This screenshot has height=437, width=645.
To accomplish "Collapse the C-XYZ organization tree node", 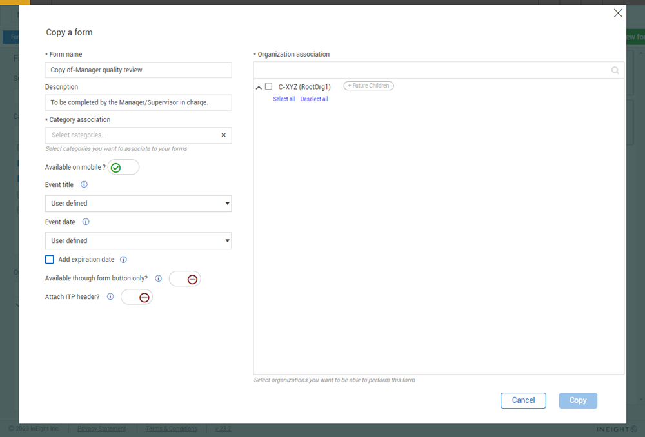I will point(259,87).
